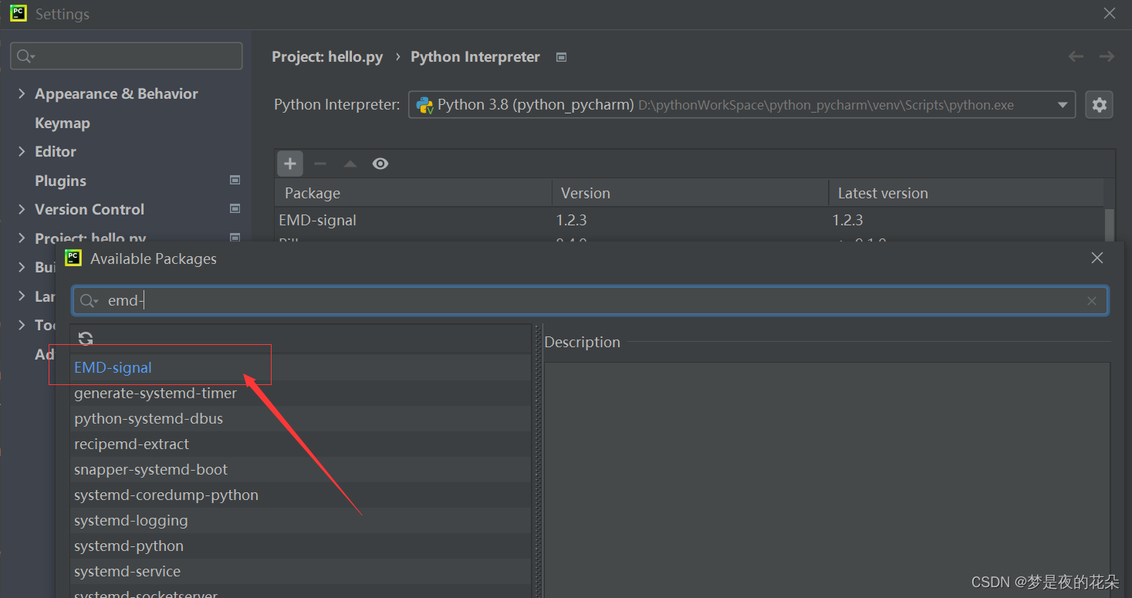The image size is (1132, 598).
Task: Select snapper-systemd-boot package
Action: pyautogui.click(x=301, y=469)
